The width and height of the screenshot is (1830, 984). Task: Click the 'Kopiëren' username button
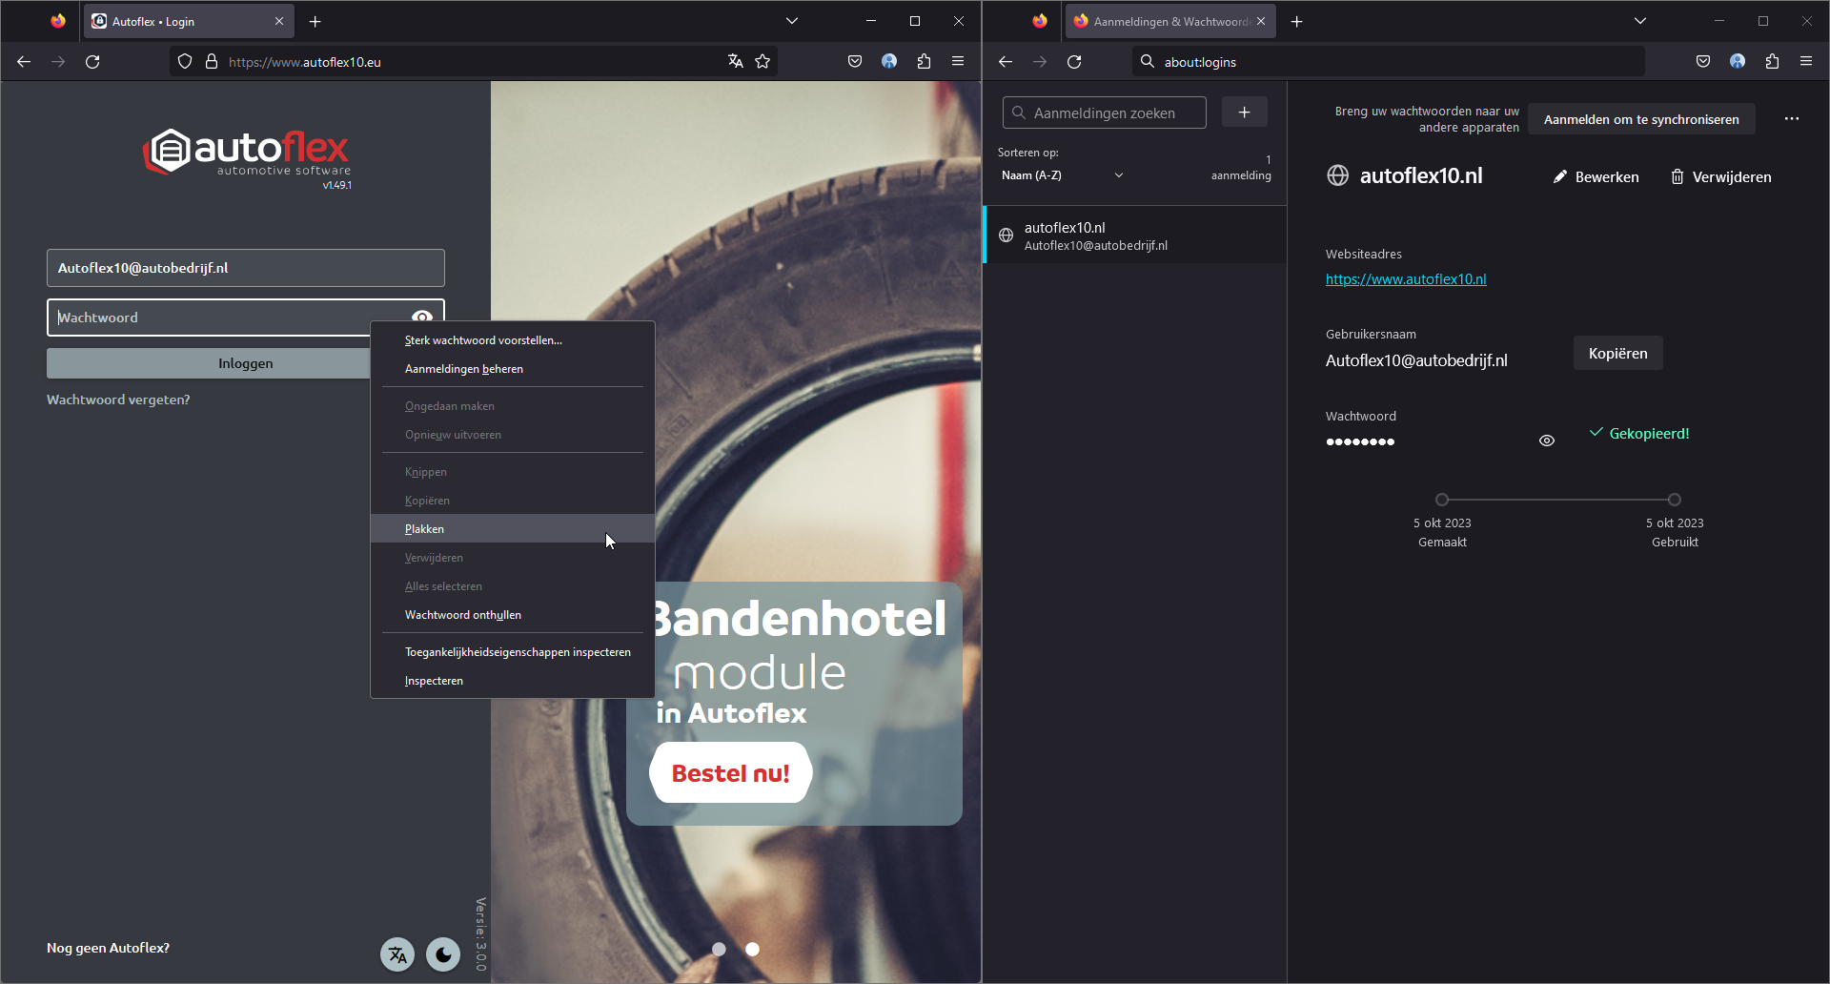[1617, 354]
